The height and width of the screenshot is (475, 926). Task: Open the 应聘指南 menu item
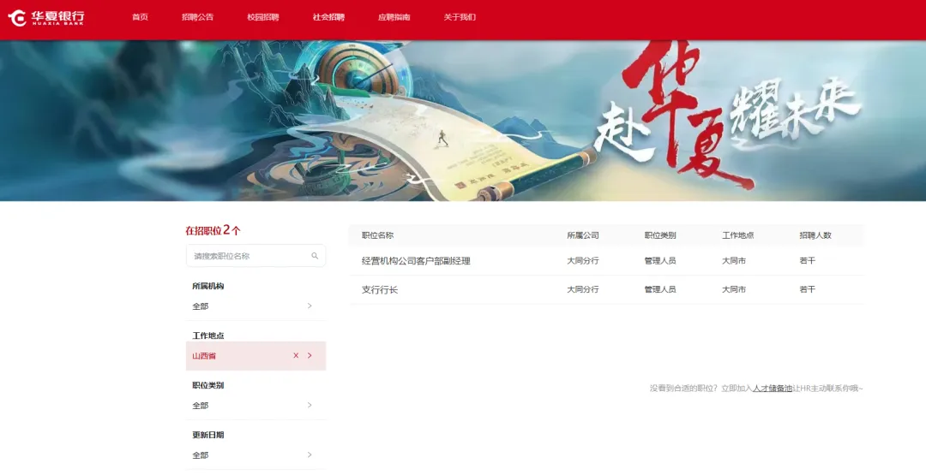point(394,17)
